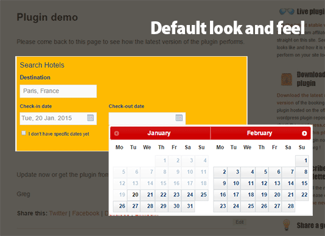Viewport: 325px width, 236px height.
Task: Click the January month header
Action: point(159,133)
